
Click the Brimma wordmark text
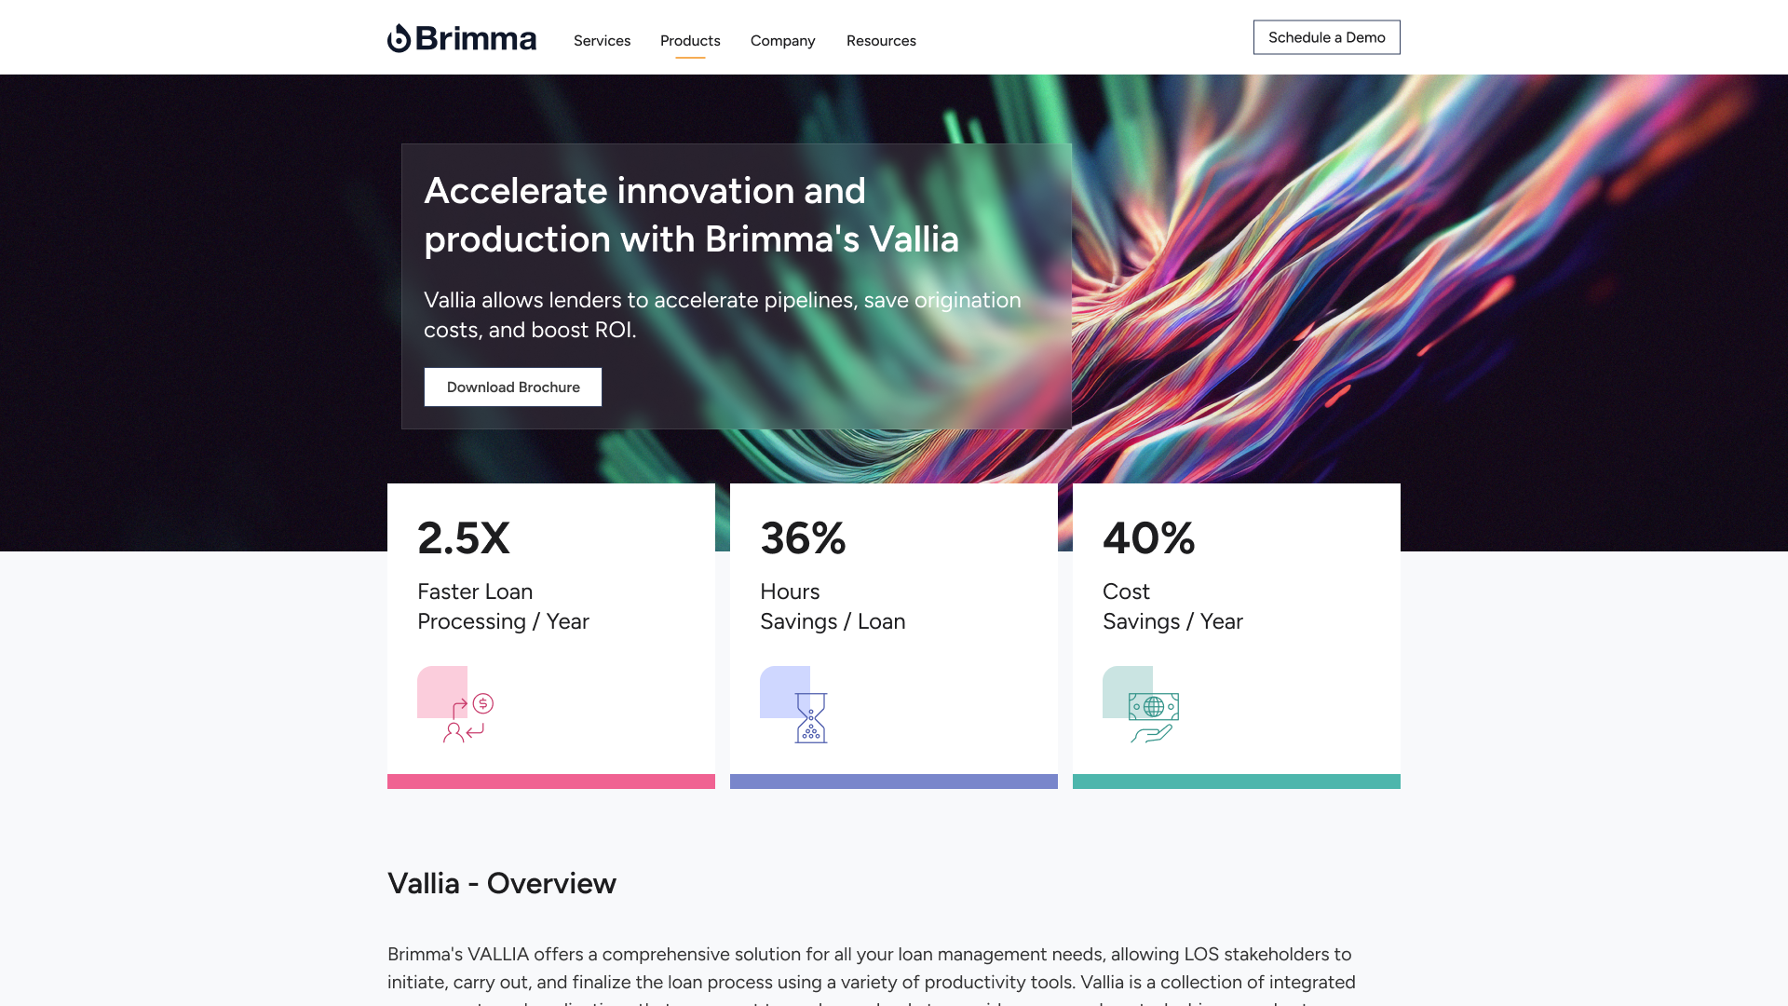tap(476, 38)
